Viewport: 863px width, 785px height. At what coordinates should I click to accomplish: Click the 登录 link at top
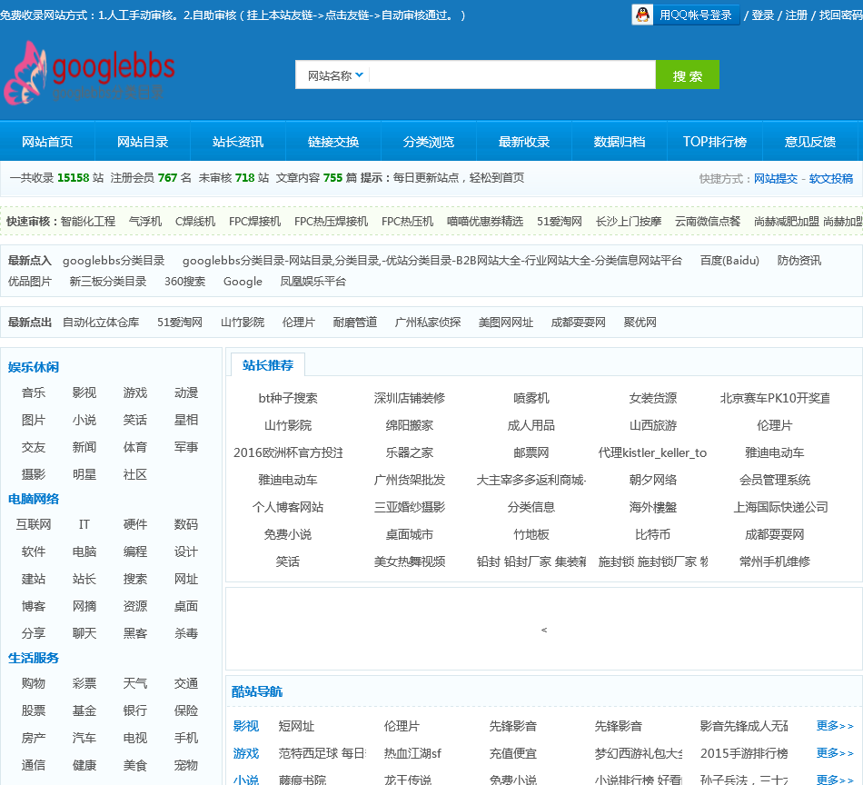click(762, 15)
